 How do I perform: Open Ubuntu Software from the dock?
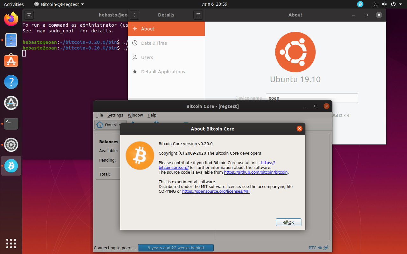click(x=11, y=61)
